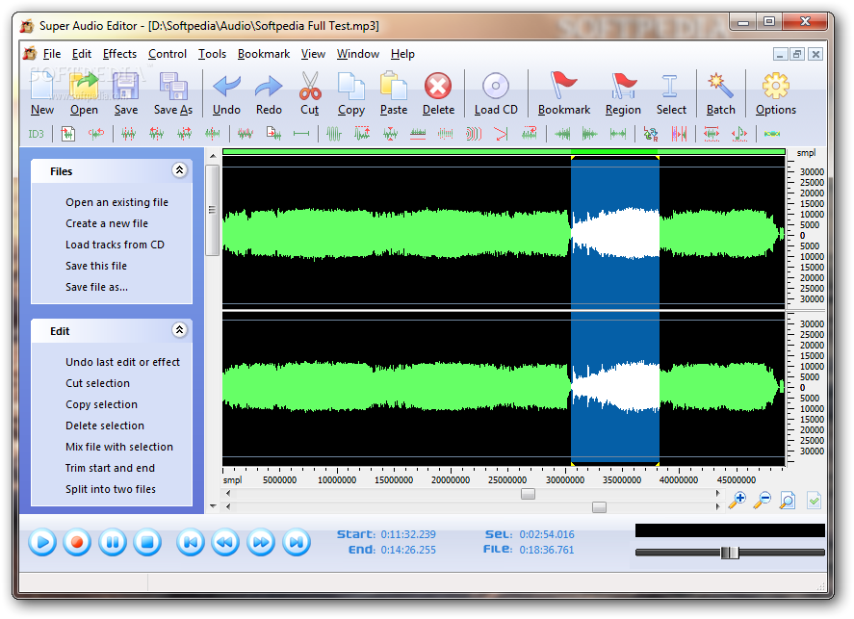Click the Save floppy disk icon
The height and width of the screenshot is (619, 854).
126,86
